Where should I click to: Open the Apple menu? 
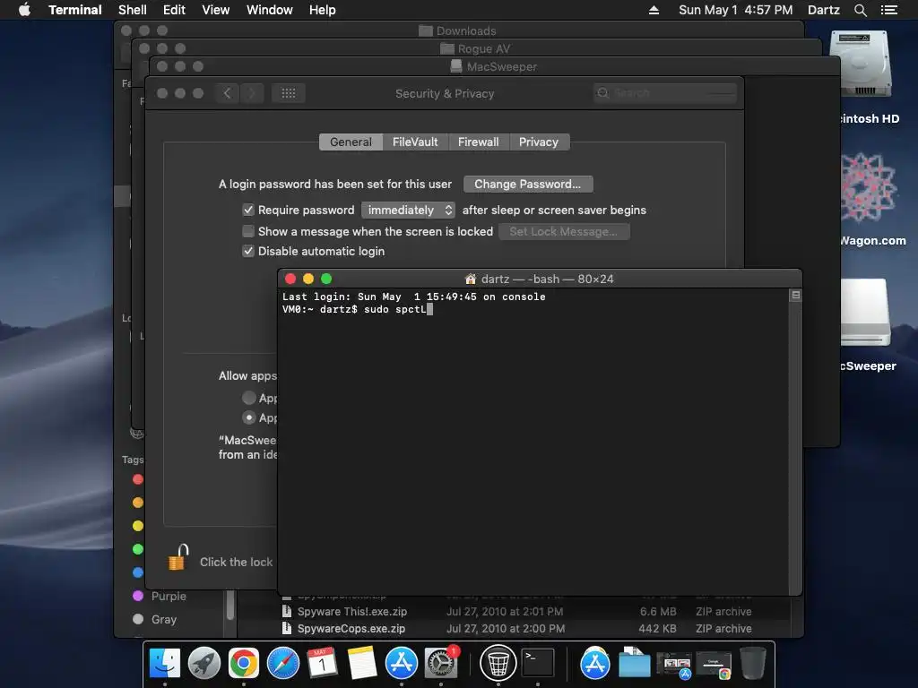tap(24, 10)
